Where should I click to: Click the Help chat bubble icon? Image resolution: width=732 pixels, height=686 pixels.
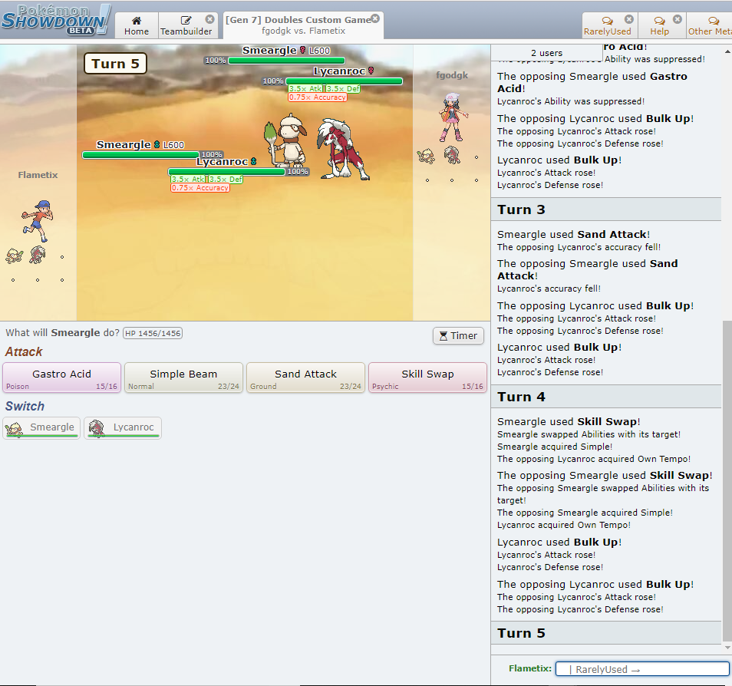click(x=659, y=21)
